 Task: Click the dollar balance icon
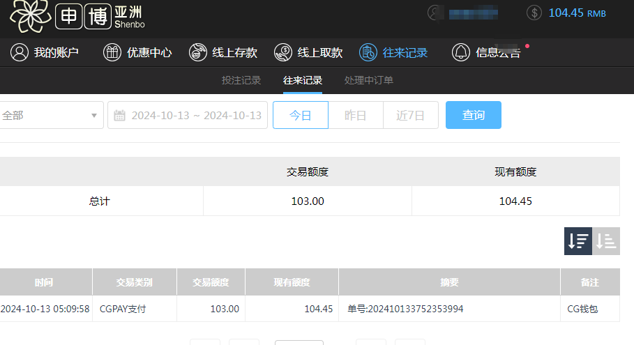534,13
